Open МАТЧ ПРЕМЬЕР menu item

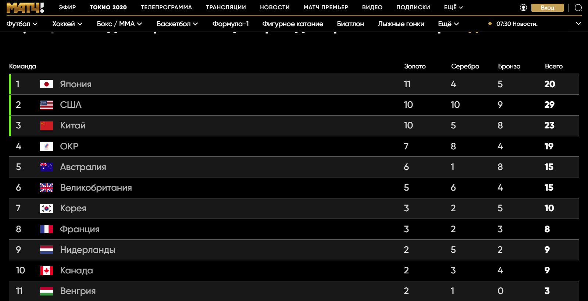click(x=326, y=7)
